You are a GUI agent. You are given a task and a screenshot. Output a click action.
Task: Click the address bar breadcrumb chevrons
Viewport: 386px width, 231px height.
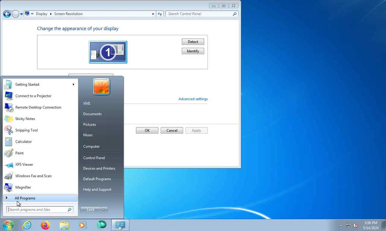[x=32, y=14]
